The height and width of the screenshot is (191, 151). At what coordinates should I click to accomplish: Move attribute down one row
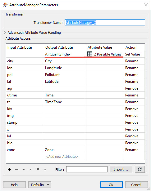[x=31, y=169]
